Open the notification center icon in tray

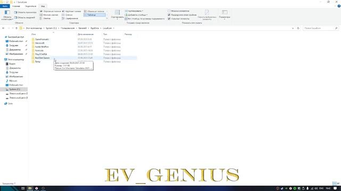pos(335,188)
